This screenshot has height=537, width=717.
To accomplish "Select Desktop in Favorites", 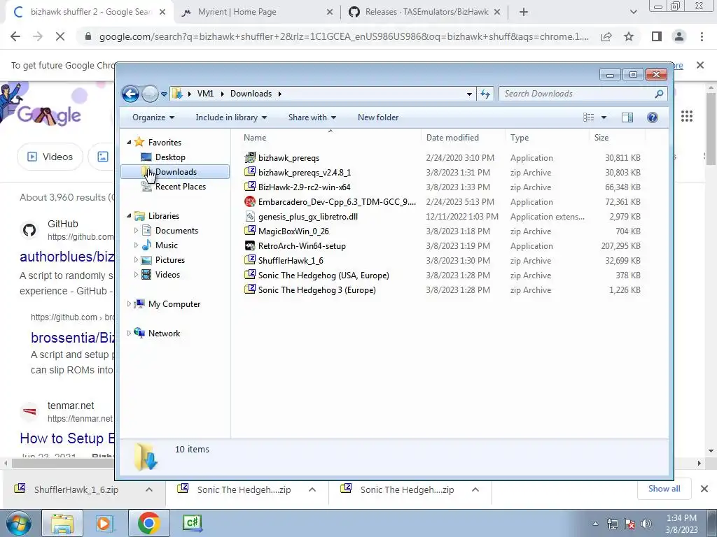I will 170,157.
